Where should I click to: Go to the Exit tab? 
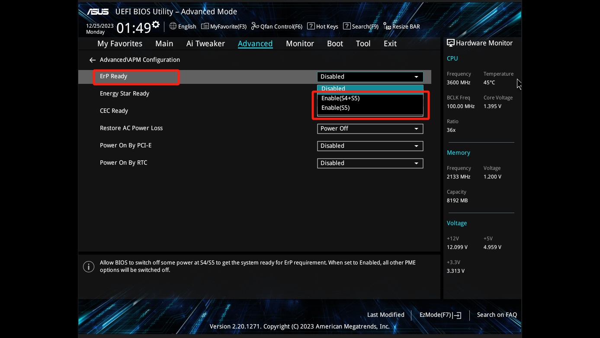tap(390, 44)
